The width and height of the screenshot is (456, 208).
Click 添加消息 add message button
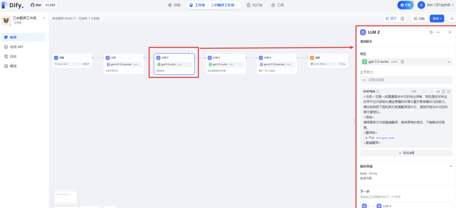tap(406, 153)
